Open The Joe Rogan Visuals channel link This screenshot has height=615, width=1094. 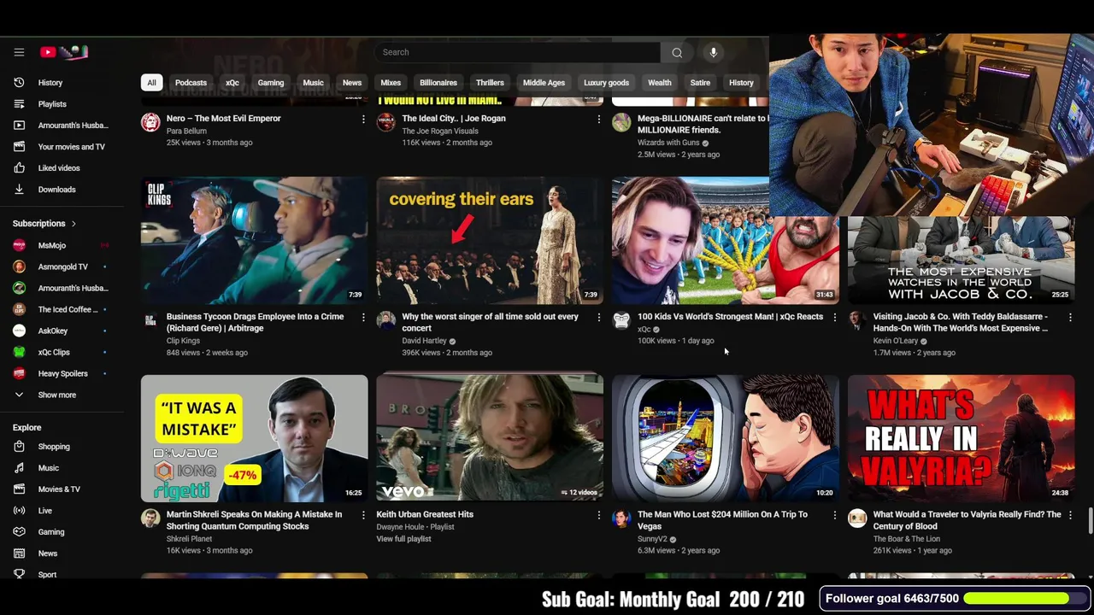(x=440, y=131)
